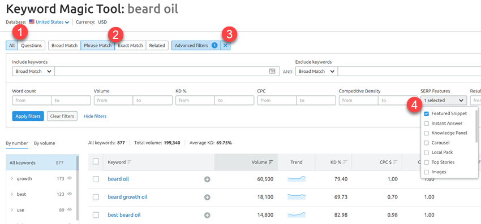The height and width of the screenshot is (224, 481).
Task: Check the beard growth oil row checkbox
Action: click(x=96, y=197)
